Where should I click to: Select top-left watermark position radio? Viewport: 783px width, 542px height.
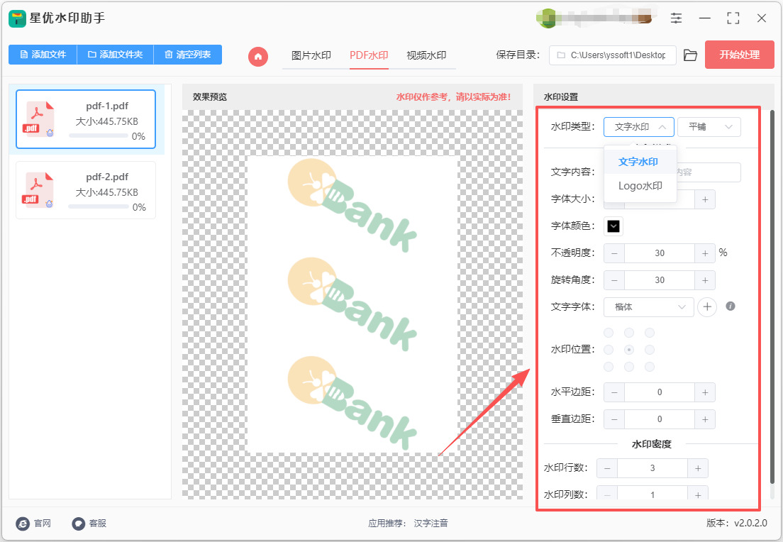pos(609,333)
